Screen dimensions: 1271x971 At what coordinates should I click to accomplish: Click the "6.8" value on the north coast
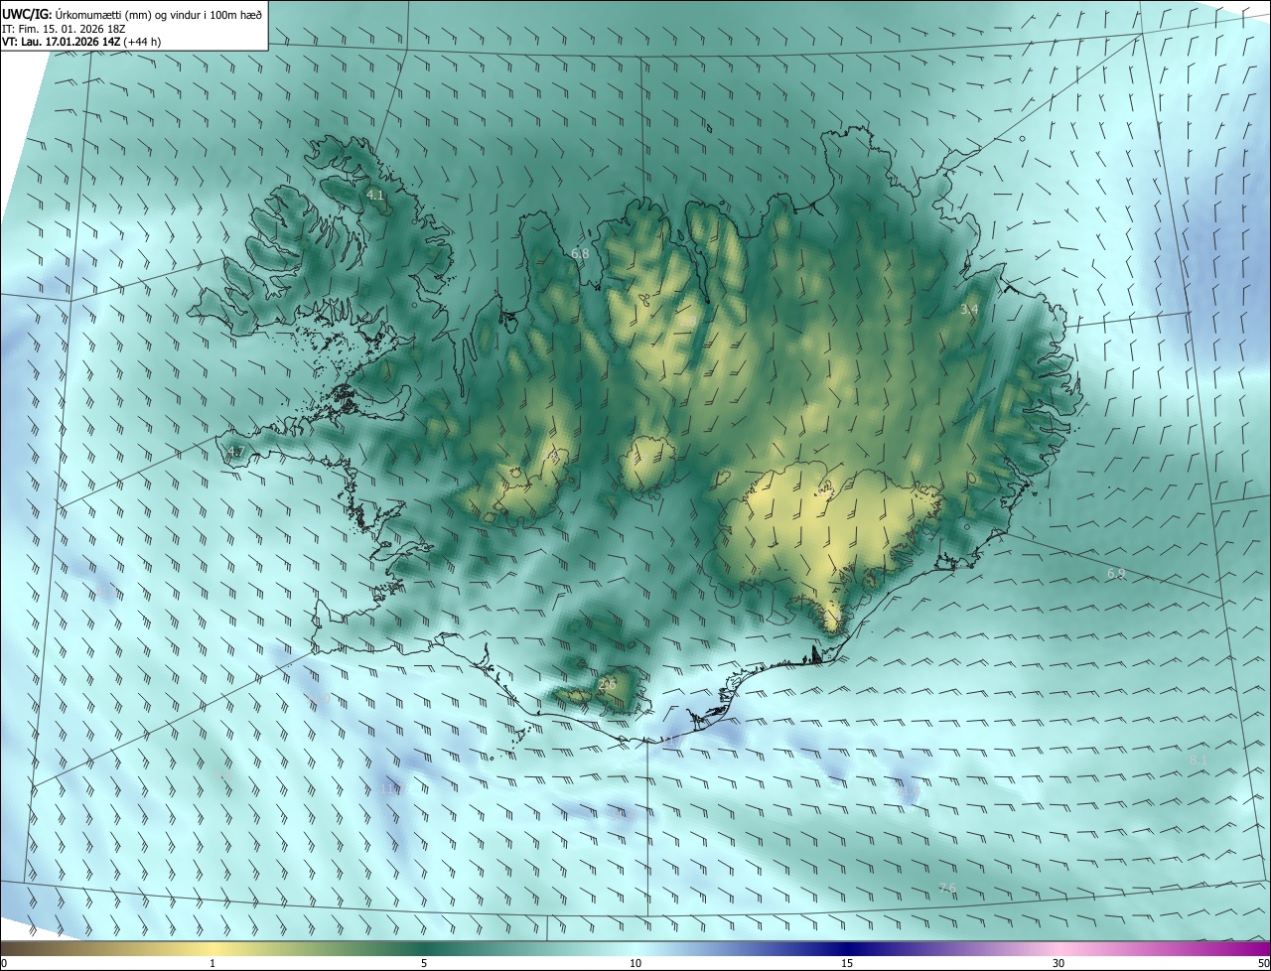[x=580, y=254]
